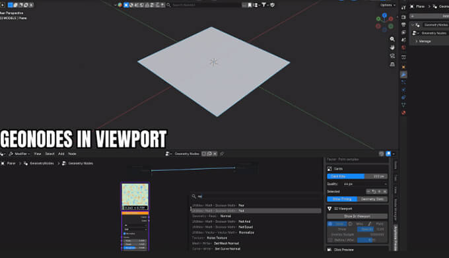Select the pan hand gizmo icon
The width and height of the screenshot is (449, 258).
point(392,48)
